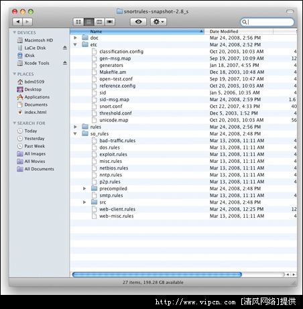
Task: Open the All Images smart folder
Action: (x=35, y=153)
